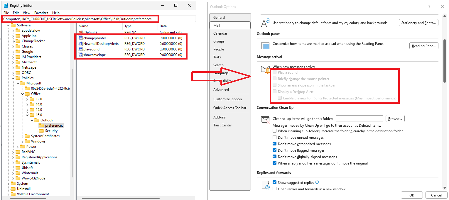Click the (Default) string value icon
The width and height of the screenshot is (449, 200).
80,32
